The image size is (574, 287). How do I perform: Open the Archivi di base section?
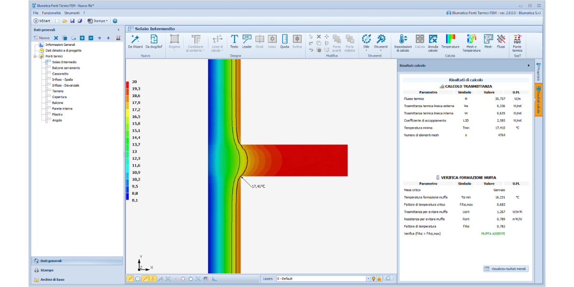(77, 279)
